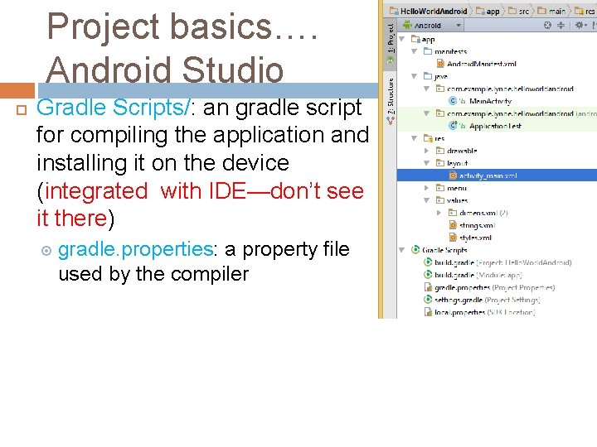This screenshot has height=447, width=597.
Task: Collapse the layout folder
Action: pyautogui.click(x=426, y=163)
